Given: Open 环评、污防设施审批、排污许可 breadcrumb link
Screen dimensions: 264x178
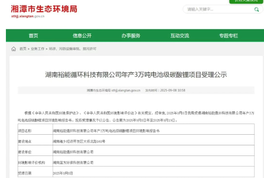Looking at the screenshot, I should 72,49.
